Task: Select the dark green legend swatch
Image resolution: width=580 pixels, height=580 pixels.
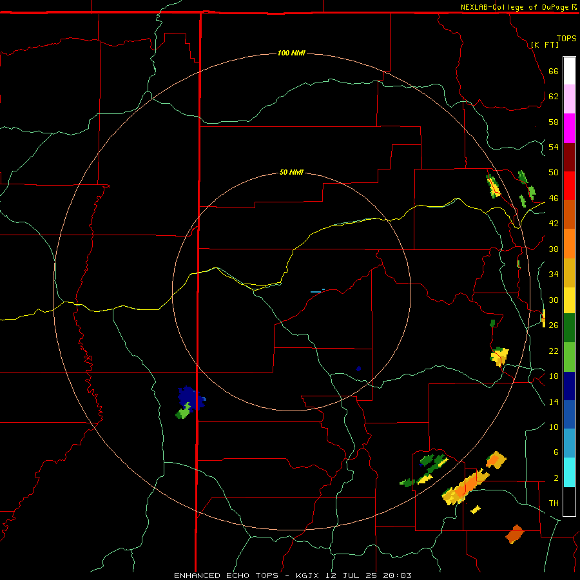Action: point(569,328)
